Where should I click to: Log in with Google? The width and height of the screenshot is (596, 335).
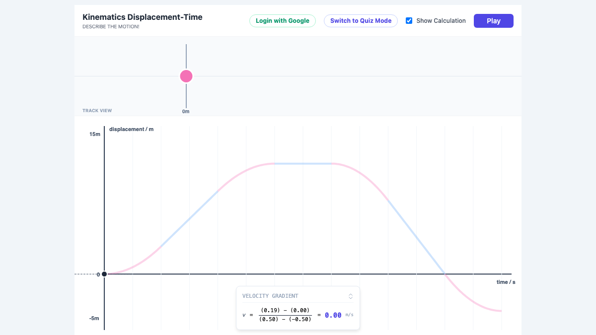pos(282,21)
